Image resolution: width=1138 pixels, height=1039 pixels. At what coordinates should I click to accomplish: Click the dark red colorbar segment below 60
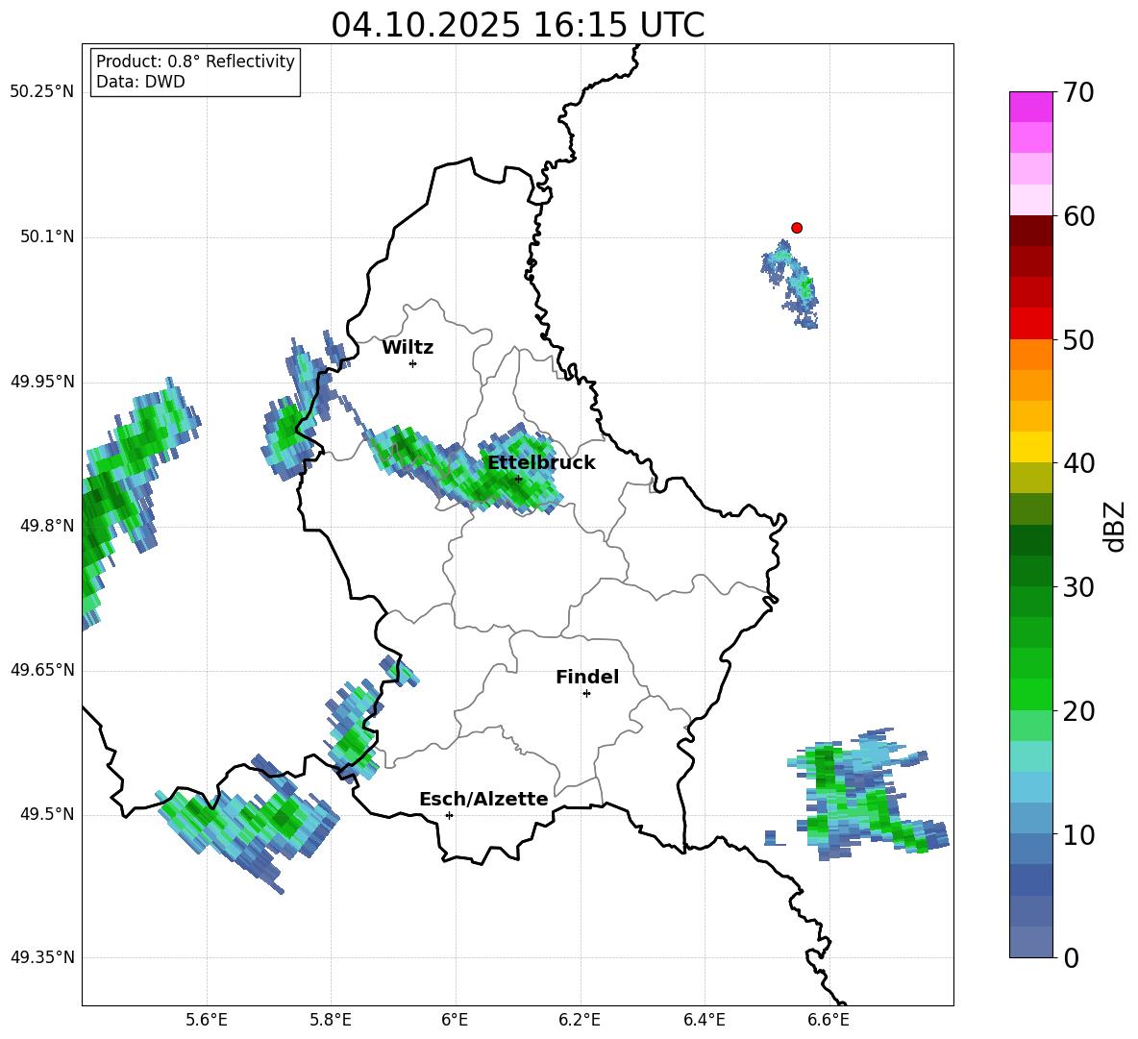(1030, 232)
